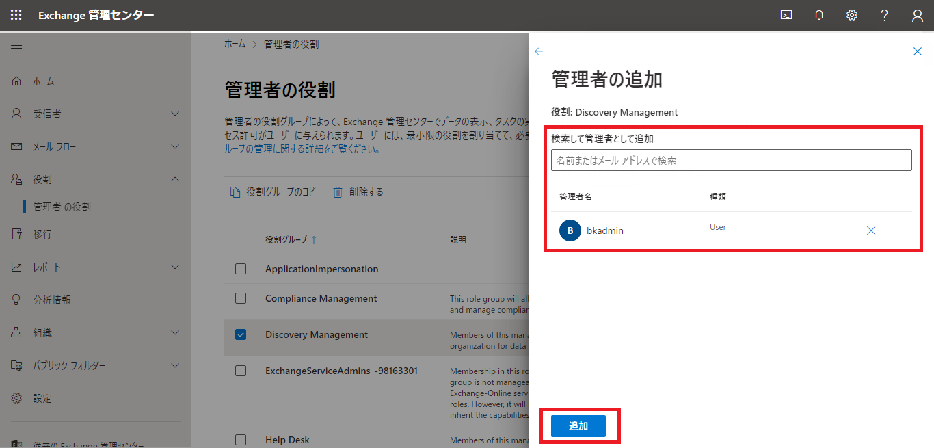The height and width of the screenshot is (448, 934).
Task: Expand the 受信者 section chevron
Action: [x=175, y=114]
